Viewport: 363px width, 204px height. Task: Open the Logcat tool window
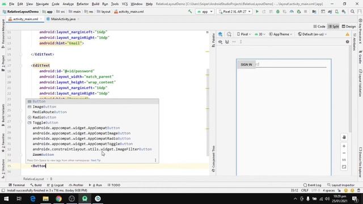(56, 185)
